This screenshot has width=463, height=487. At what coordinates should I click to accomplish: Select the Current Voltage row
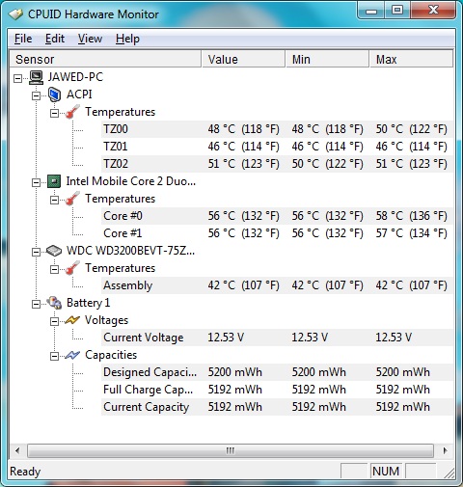pyautogui.click(x=277, y=338)
